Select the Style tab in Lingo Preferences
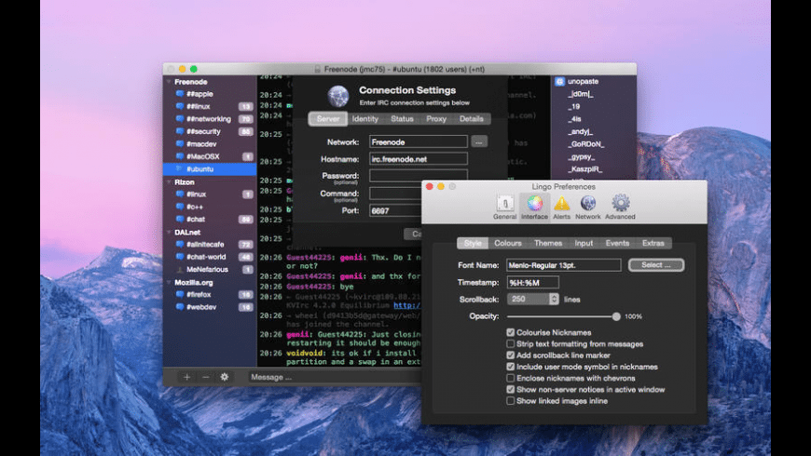This screenshot has width=811, height=456. click(473, 243)
